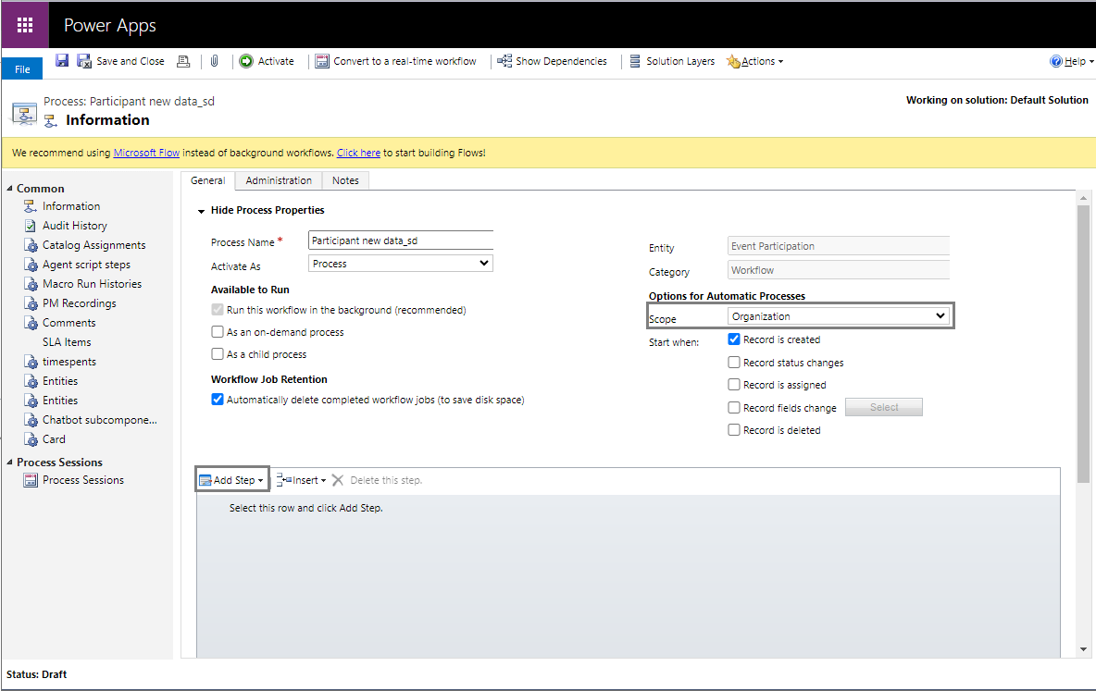Open timespents in the sidebar
Viewport: 1096px width, 691px height.
(x=69, y=362)
